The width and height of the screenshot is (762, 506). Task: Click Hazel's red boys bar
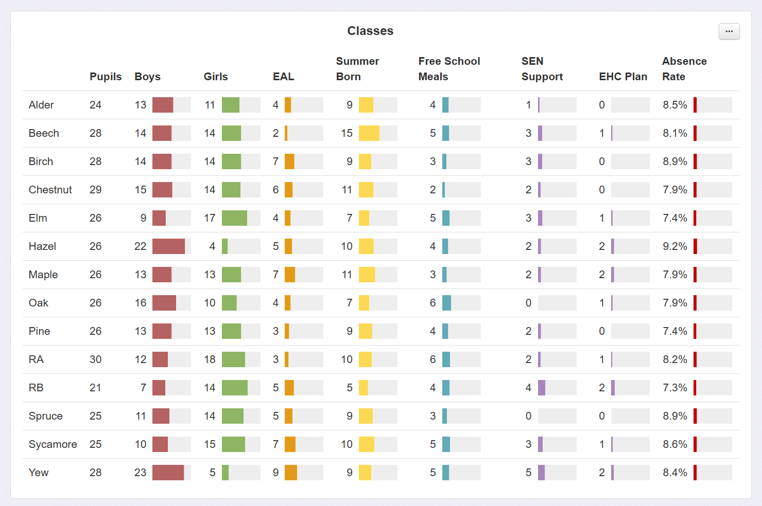pyautogui.click(x=168, y=246)
